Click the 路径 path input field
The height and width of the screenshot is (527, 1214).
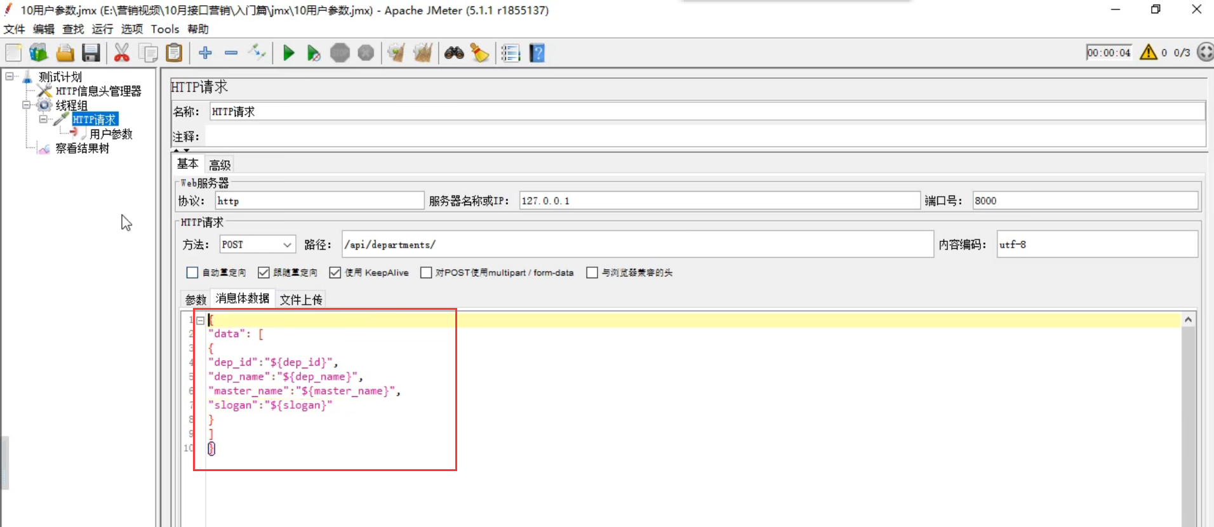tap(637, 244)
